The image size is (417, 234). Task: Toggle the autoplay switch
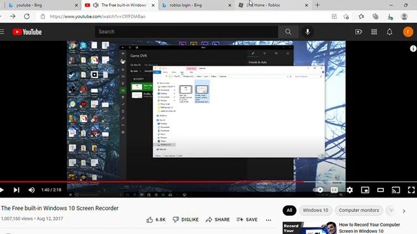[x=318, y=190]
